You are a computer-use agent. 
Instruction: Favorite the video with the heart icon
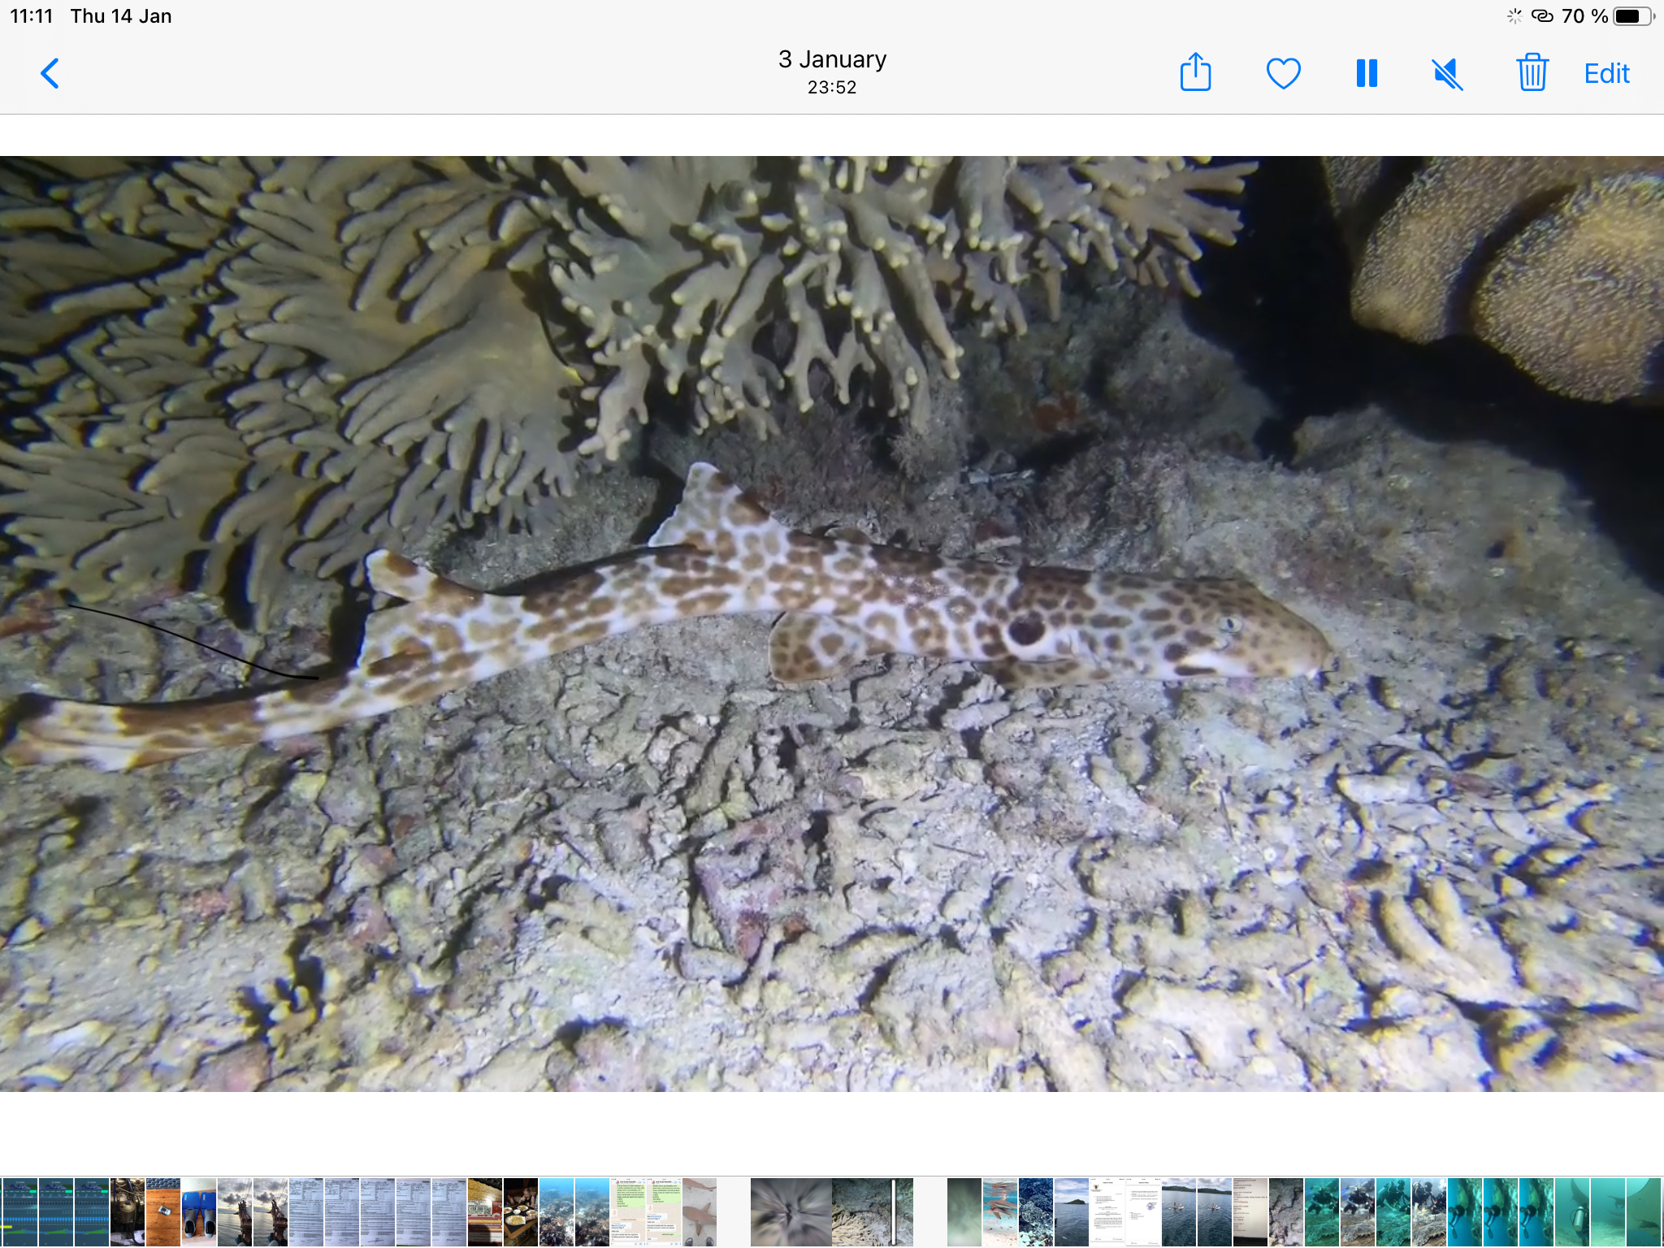(x=1283, y=73)
